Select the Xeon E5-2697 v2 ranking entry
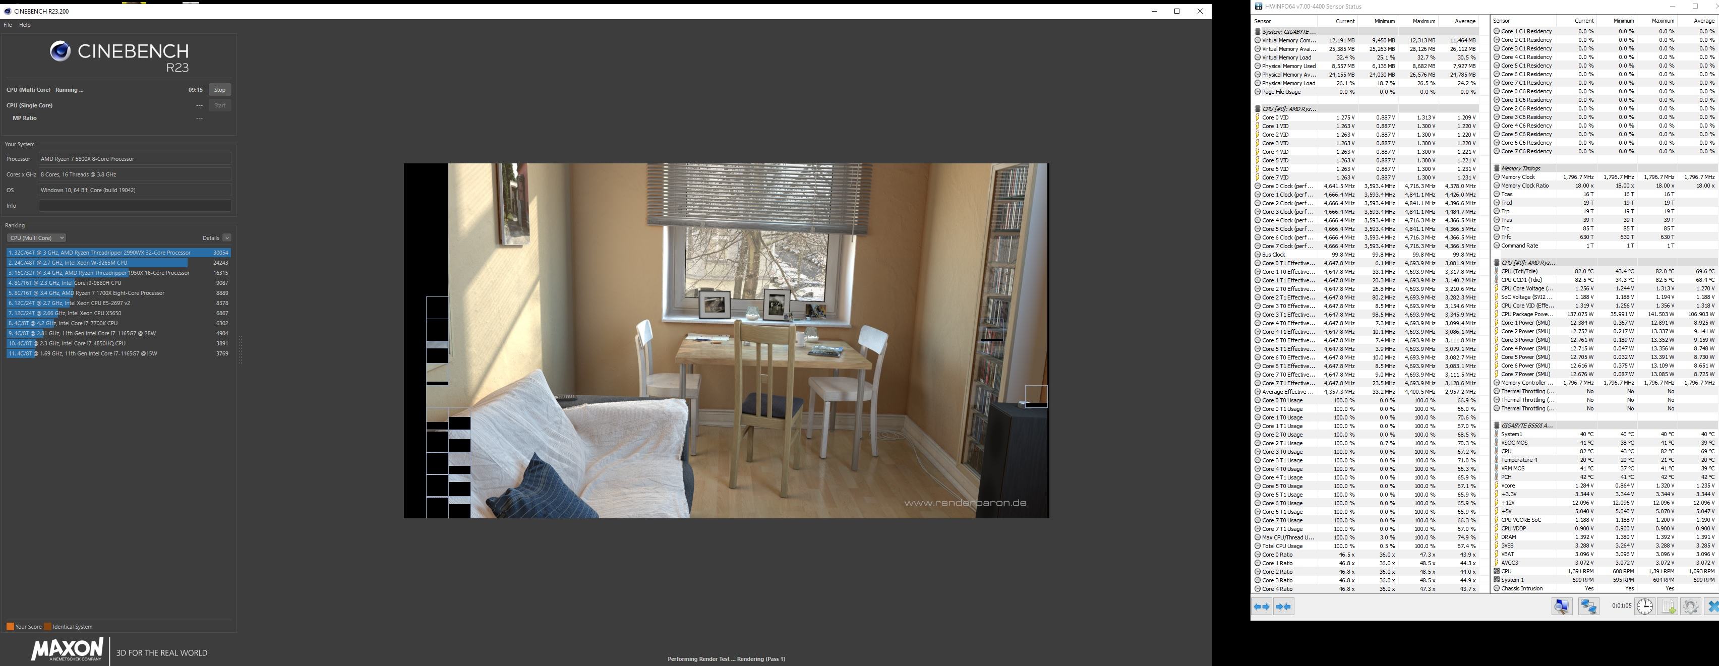The height and width of the screenshot is (666, 1719). pos(119,303)
